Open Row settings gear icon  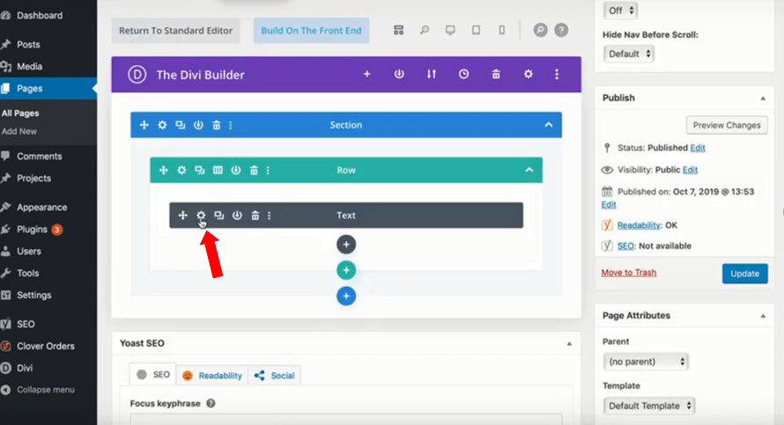click(x=181, y=171)
